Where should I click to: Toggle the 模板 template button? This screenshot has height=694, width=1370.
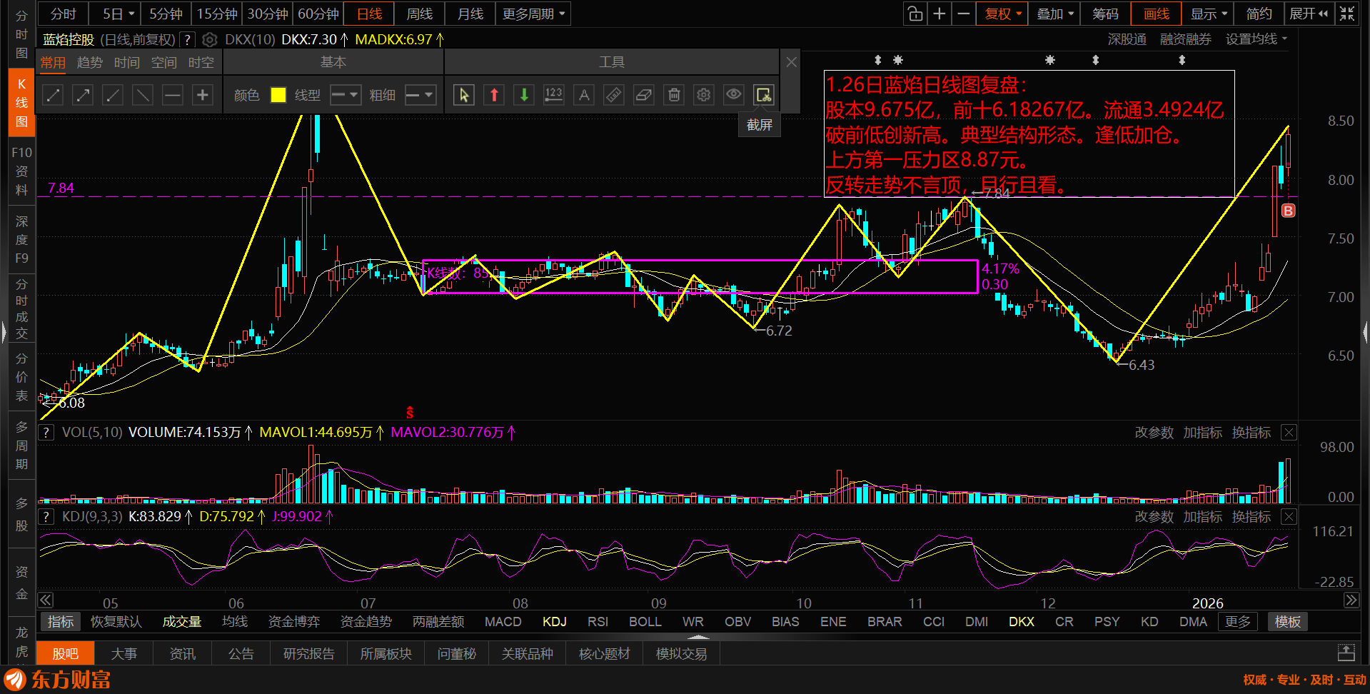tap(1288, 622)
